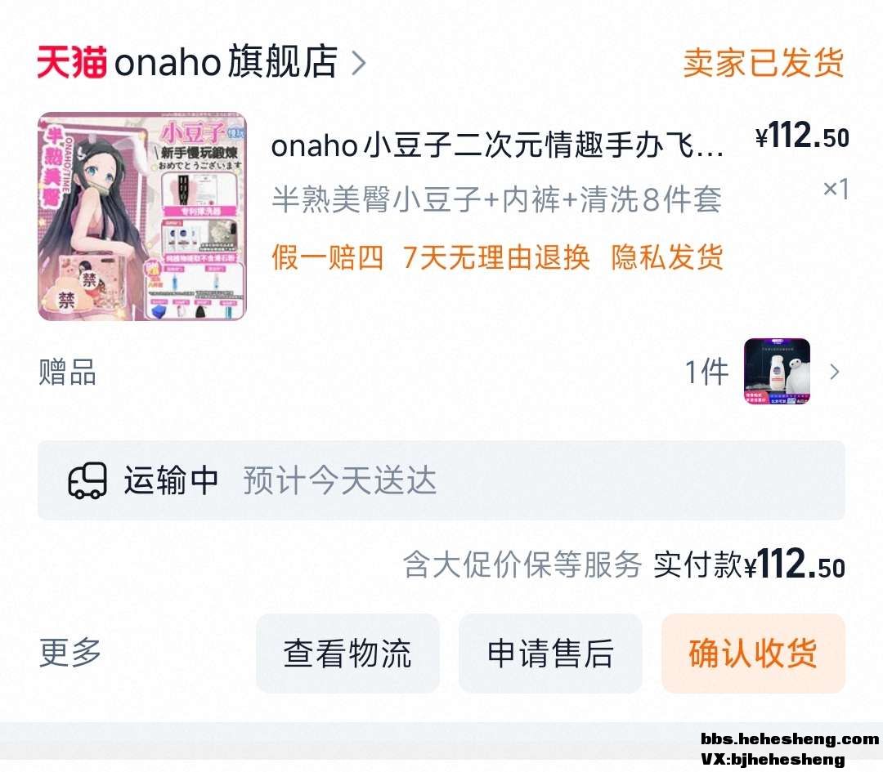Tap the delivery truck icon
883x772 pixels.
(x=87, y=480)
